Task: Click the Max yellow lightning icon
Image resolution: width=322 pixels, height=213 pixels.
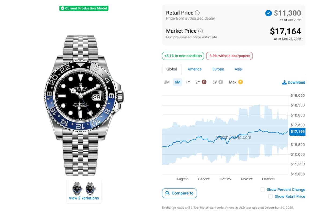Action: tap(240, 82)
